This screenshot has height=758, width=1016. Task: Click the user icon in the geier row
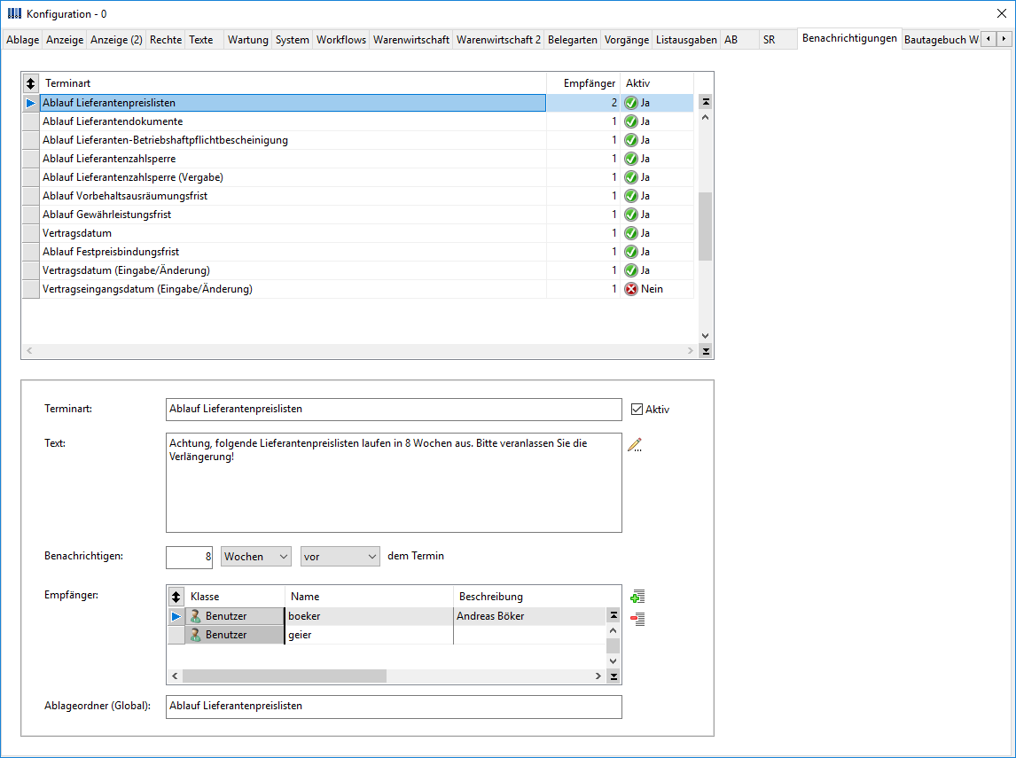196,635
